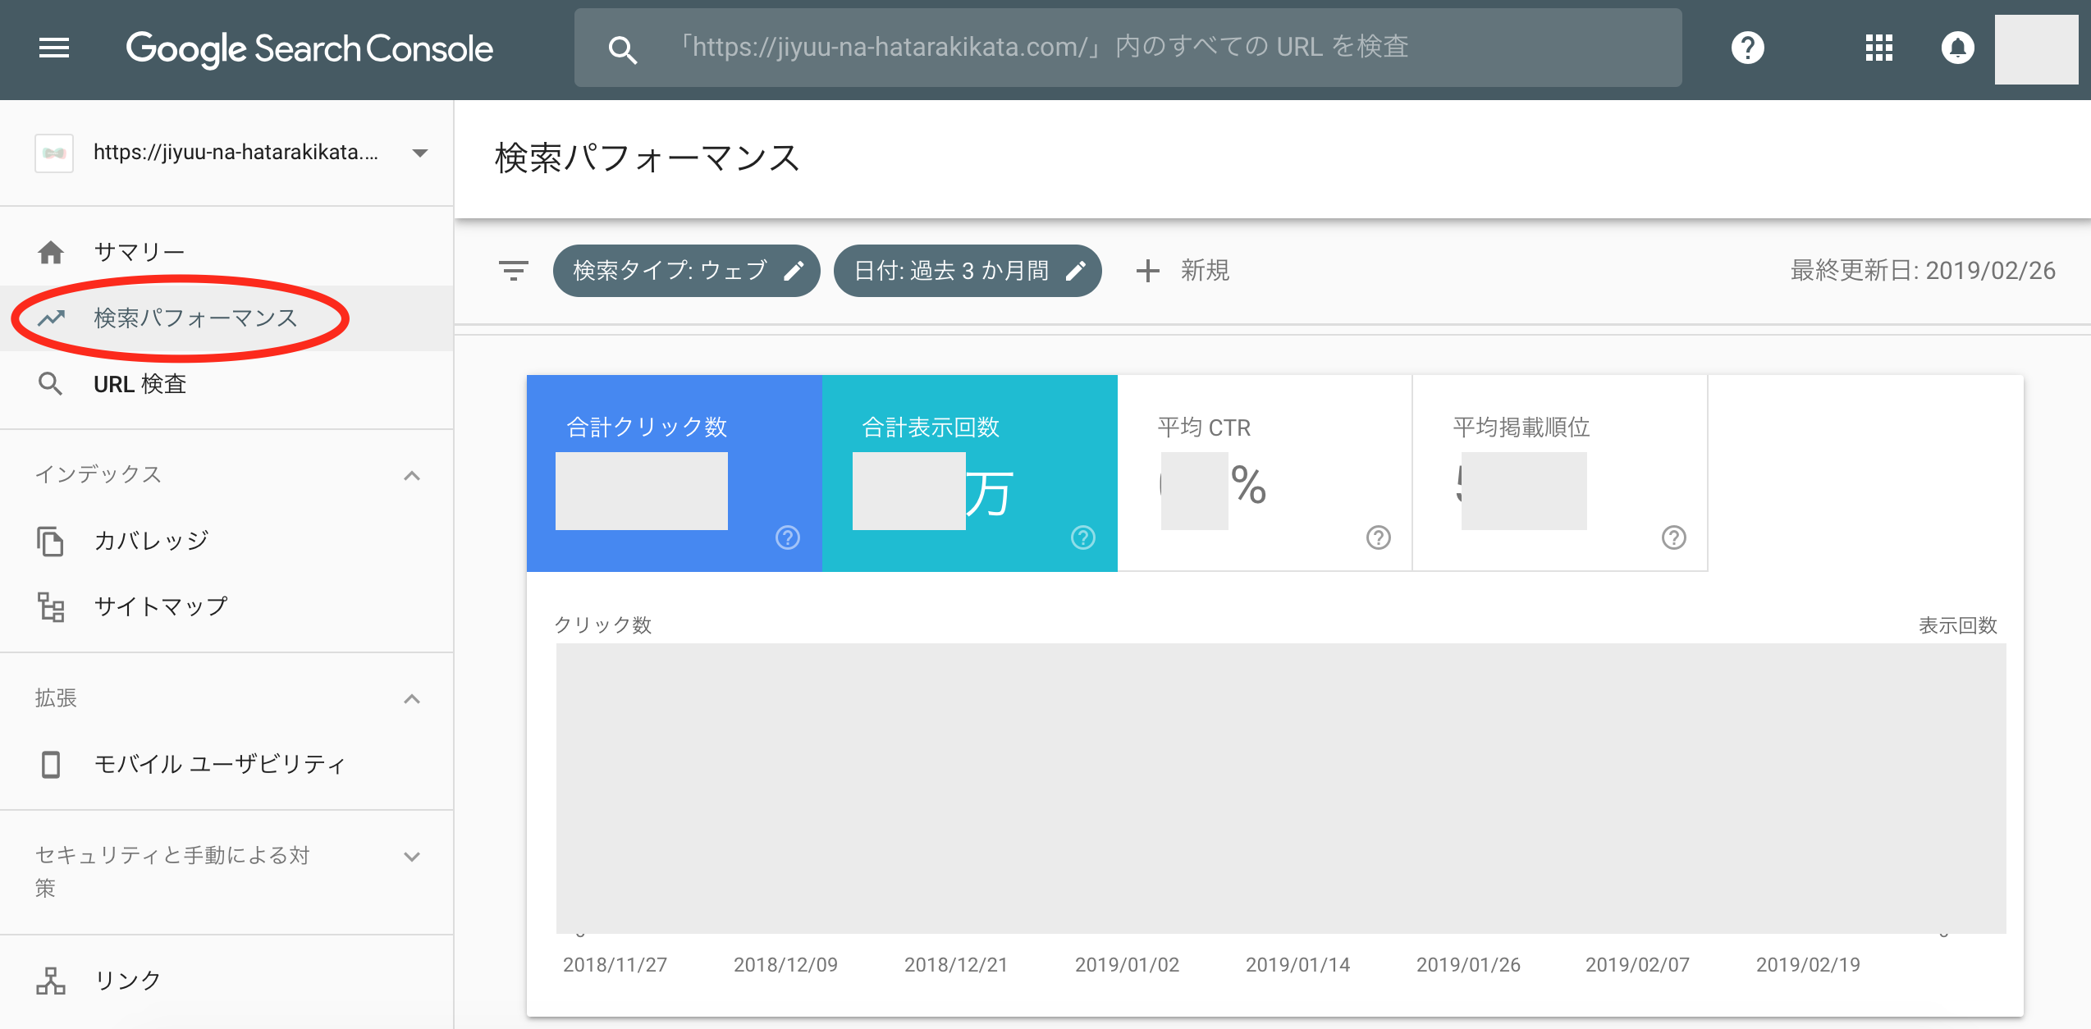2091x1029 pixels.
Task: Click the property favicon for jiyuu-na-hatarakikata
Action: pos(54,153)
